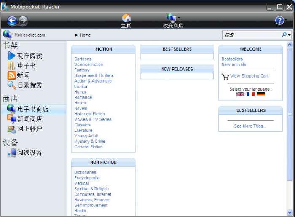Select English with the UK flag
295x217 pixels.
[240, 94]
